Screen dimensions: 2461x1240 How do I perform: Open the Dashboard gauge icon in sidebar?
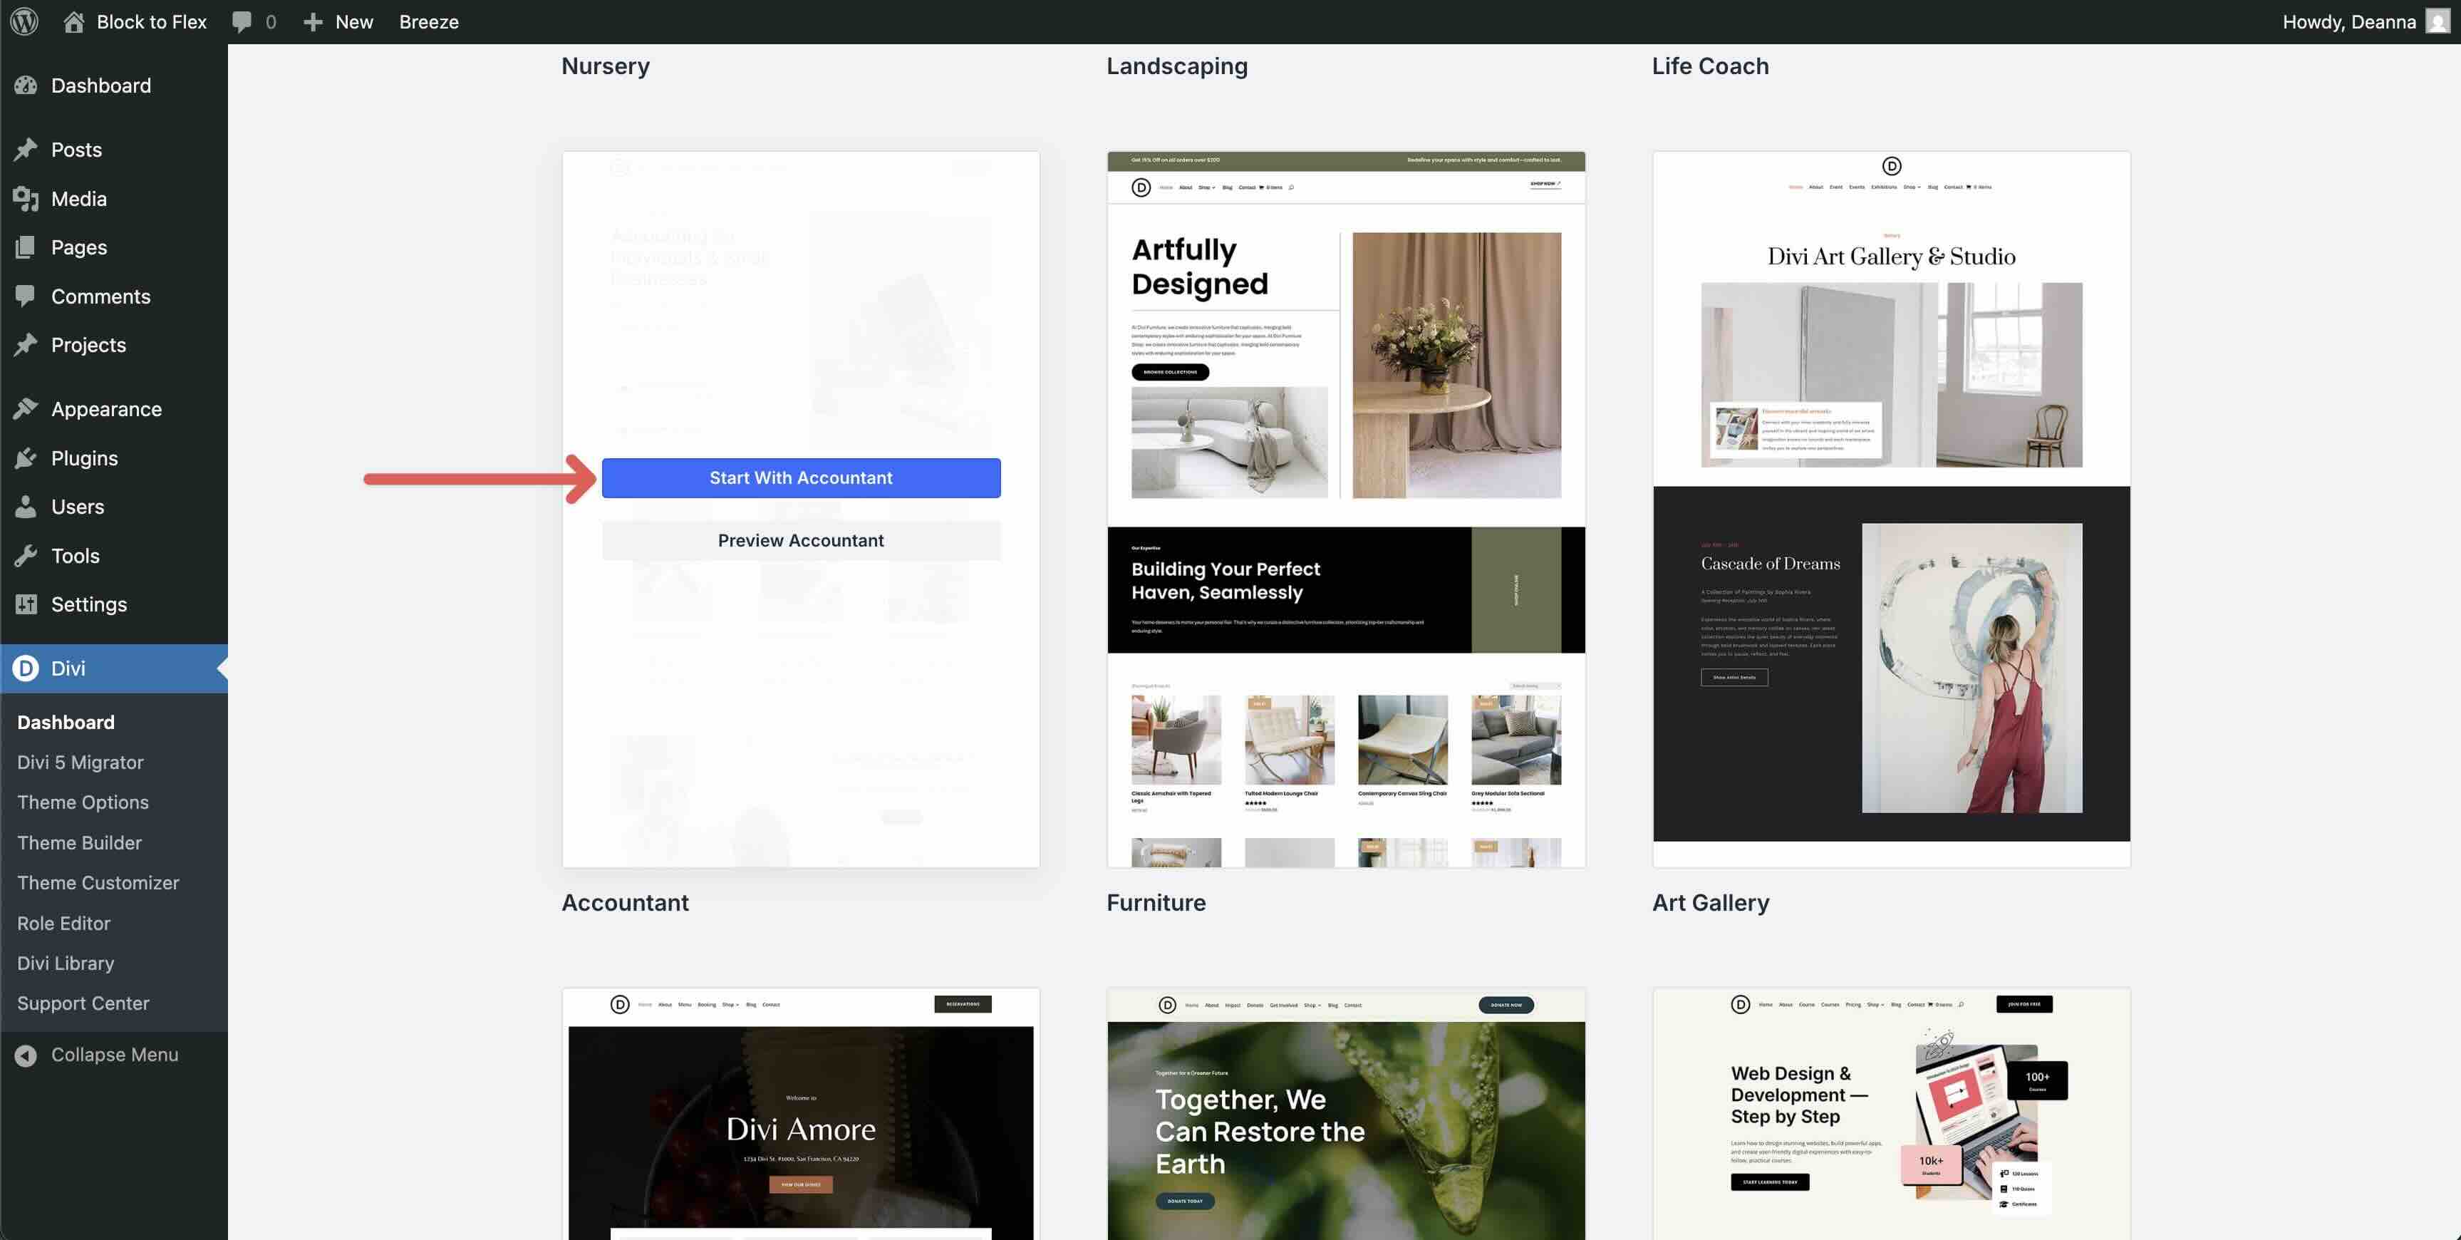click(x=26, y=85)
